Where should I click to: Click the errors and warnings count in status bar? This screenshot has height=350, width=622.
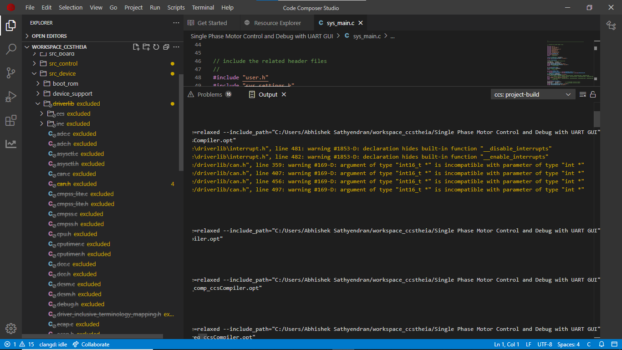click(19, 345)
